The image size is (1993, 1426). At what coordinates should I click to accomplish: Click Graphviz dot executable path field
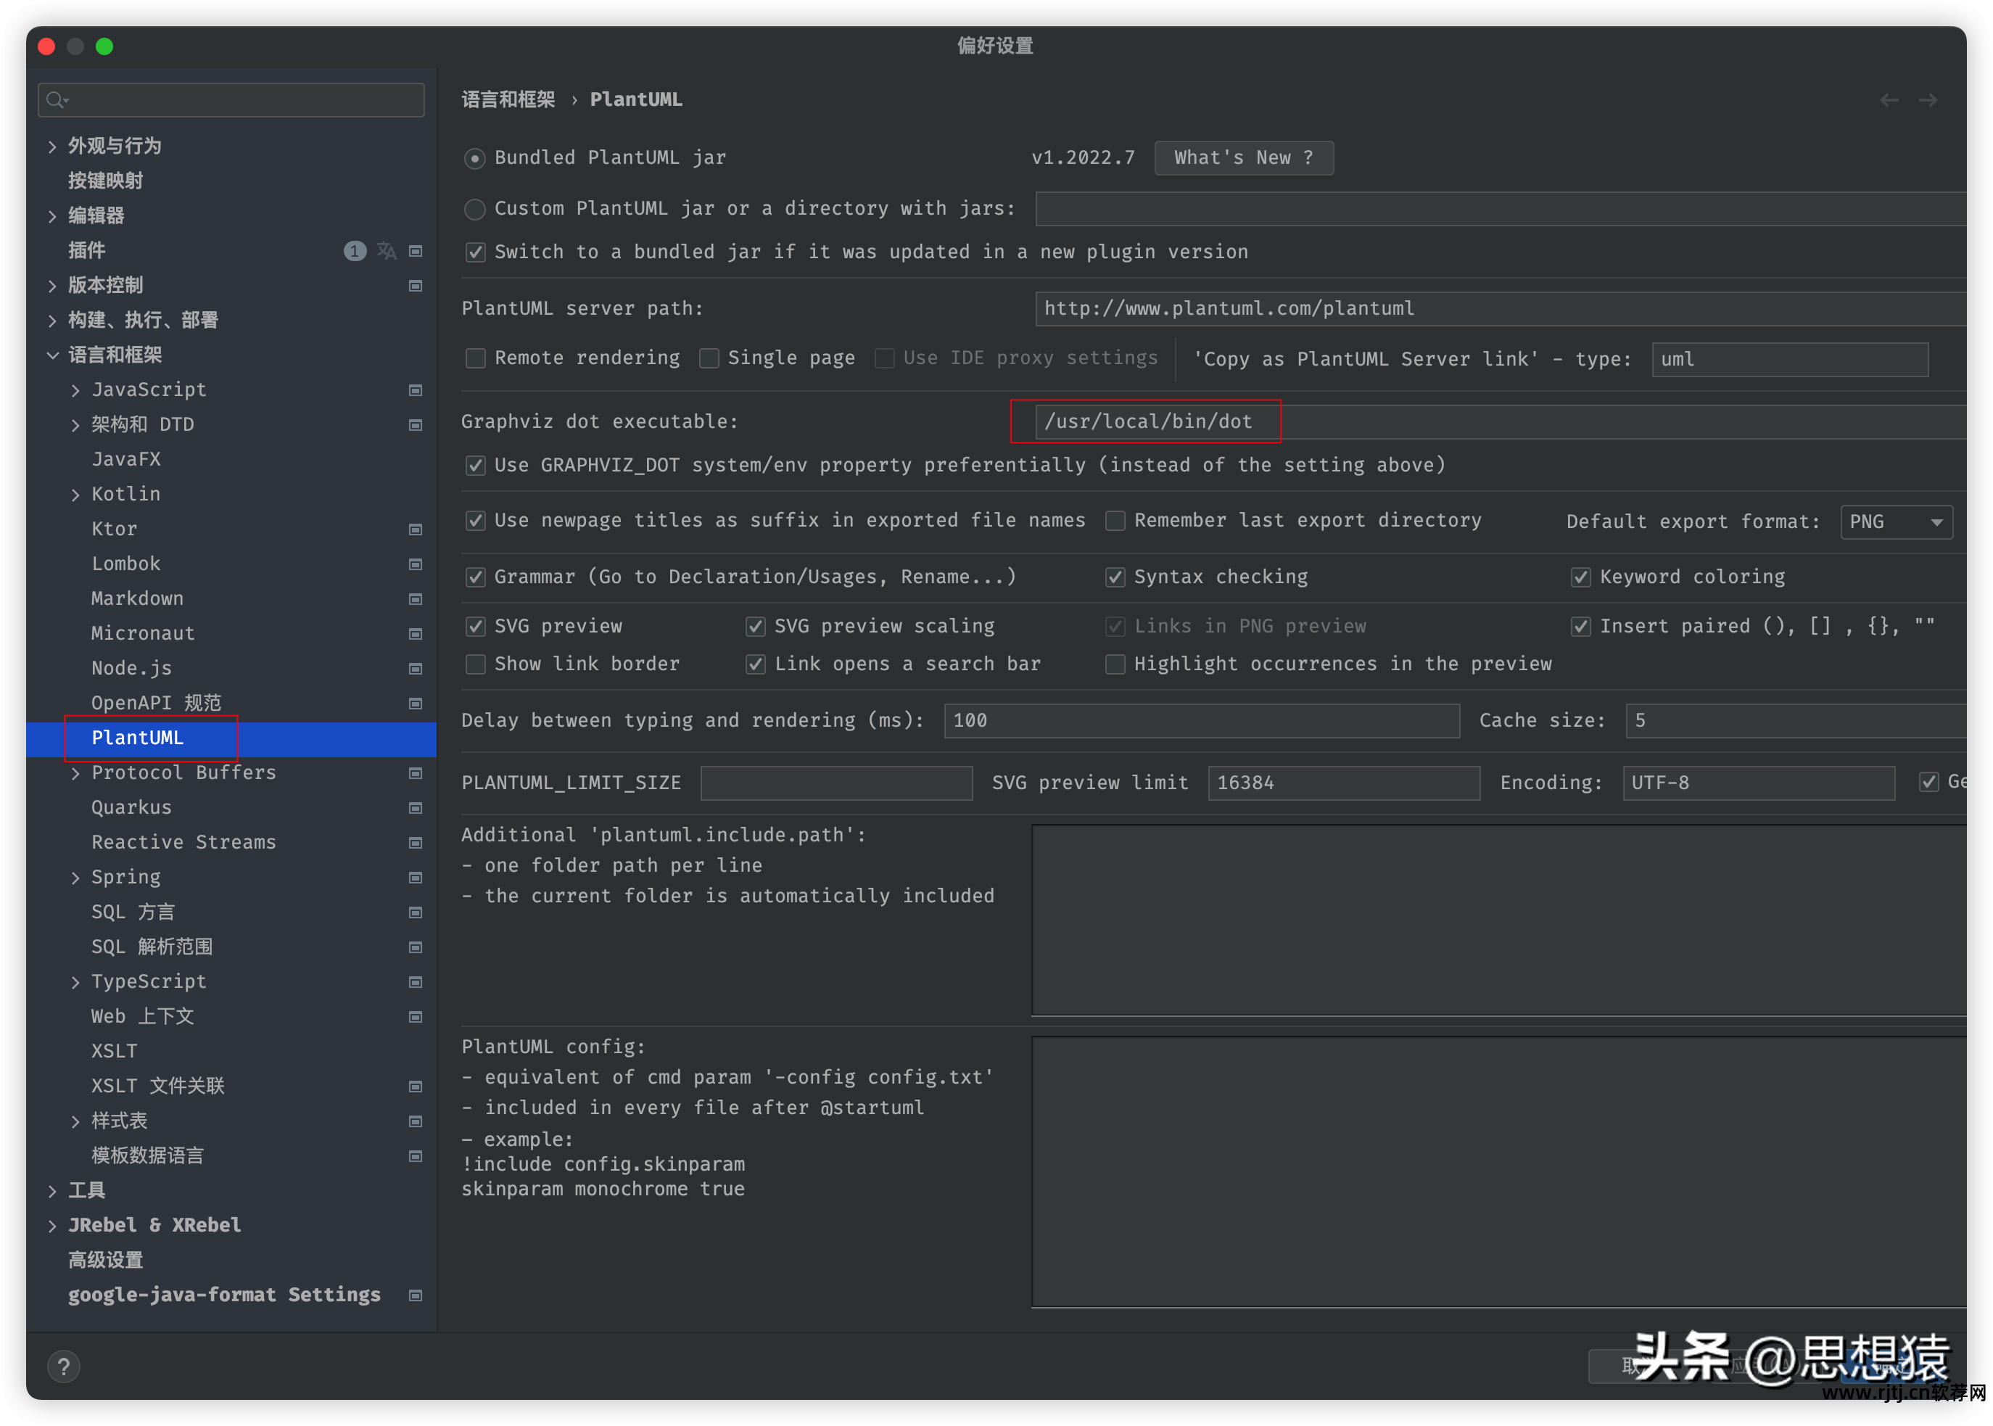point(1500,421)
